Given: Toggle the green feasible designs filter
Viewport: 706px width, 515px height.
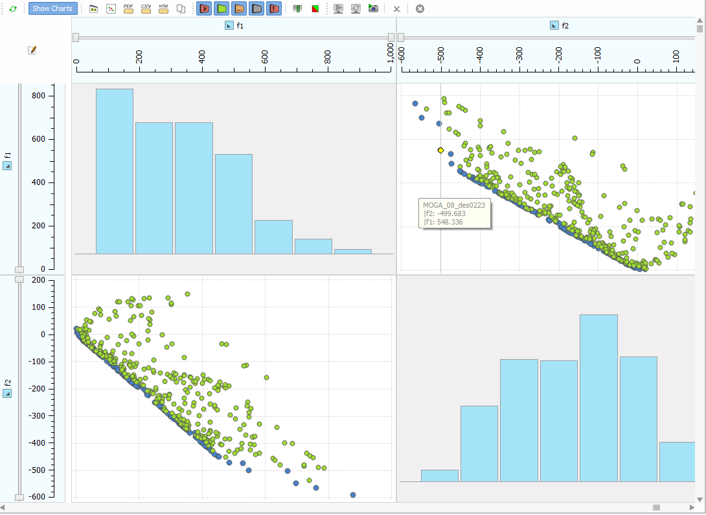Looking at the screenshot, I should pos(222,8).
